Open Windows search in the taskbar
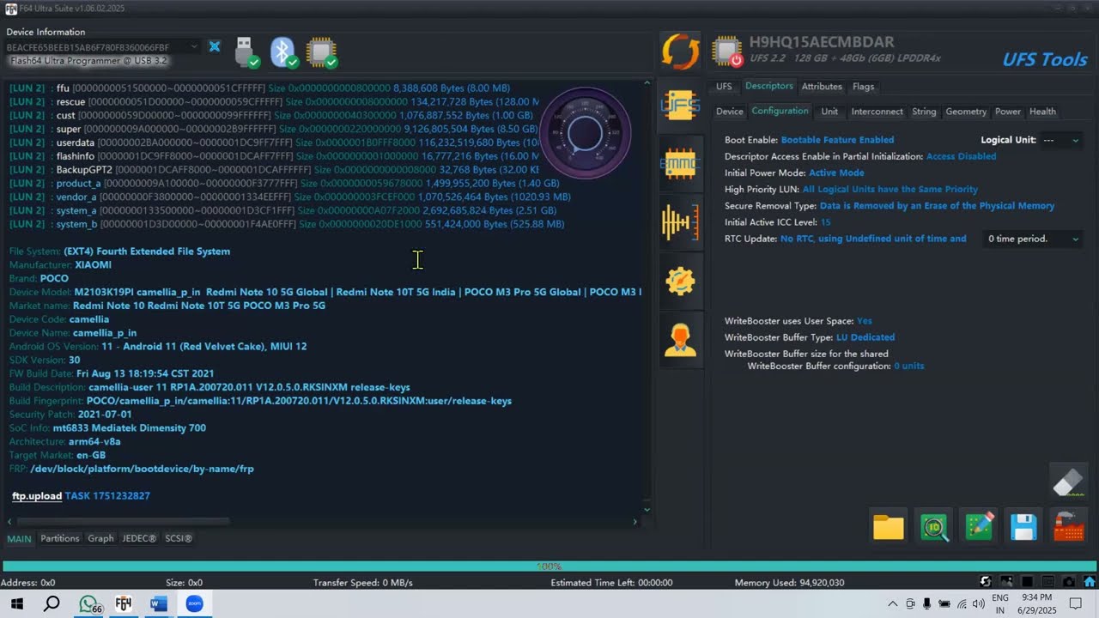Image resolution: width=1099 pixels, height=618 pixels. (x=52, y=603)
